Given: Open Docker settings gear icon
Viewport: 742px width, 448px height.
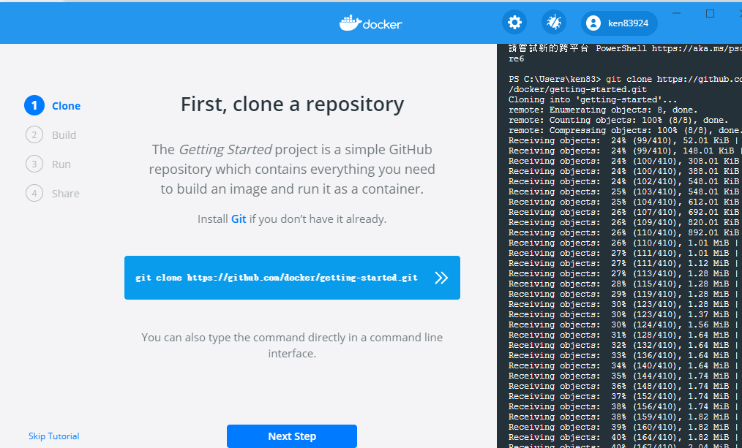Looking at the screenshot, I should click(514, 22).
